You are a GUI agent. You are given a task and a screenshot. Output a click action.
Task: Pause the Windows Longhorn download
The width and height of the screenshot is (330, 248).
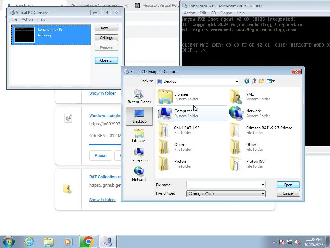tap(101, 156)
